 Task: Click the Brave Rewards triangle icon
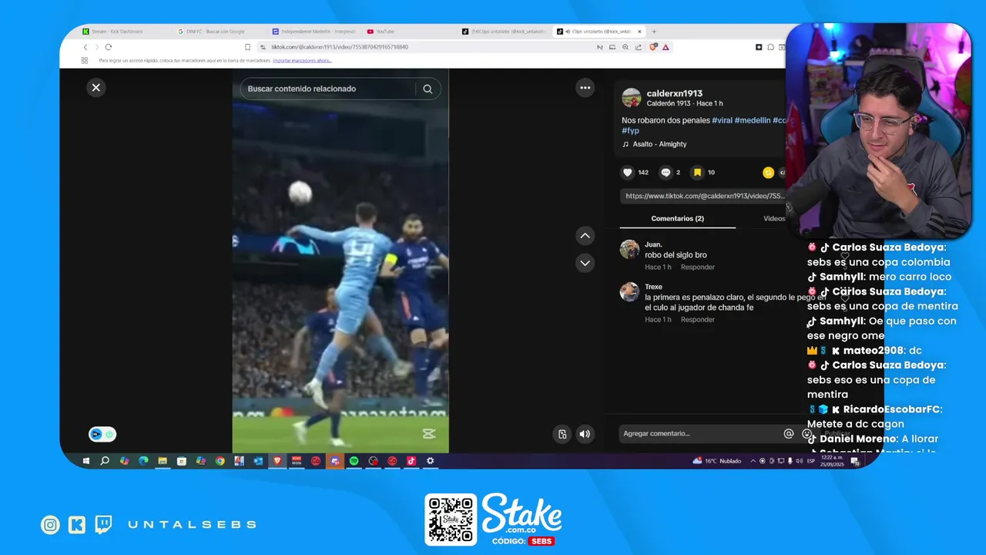(666, 47)
